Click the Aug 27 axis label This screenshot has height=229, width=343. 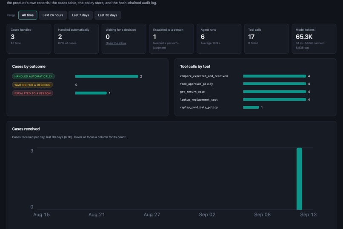pyautogui.click(x=152, y=215)
